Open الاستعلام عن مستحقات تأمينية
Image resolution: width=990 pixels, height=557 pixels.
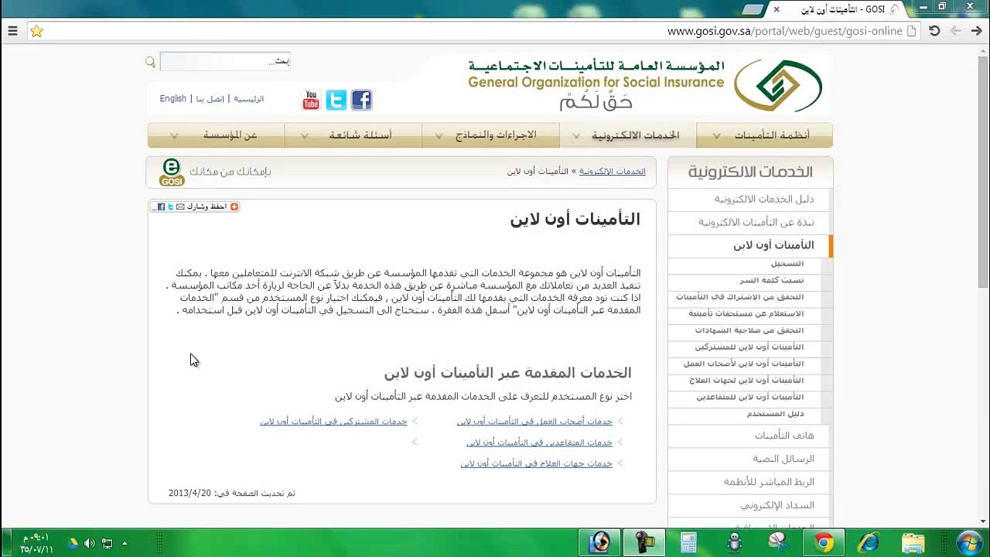[x=746, y=314]
